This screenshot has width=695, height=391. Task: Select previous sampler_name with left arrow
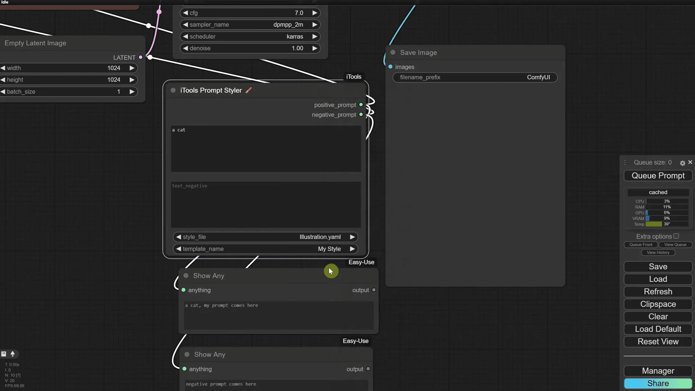(x=185, y=25)
